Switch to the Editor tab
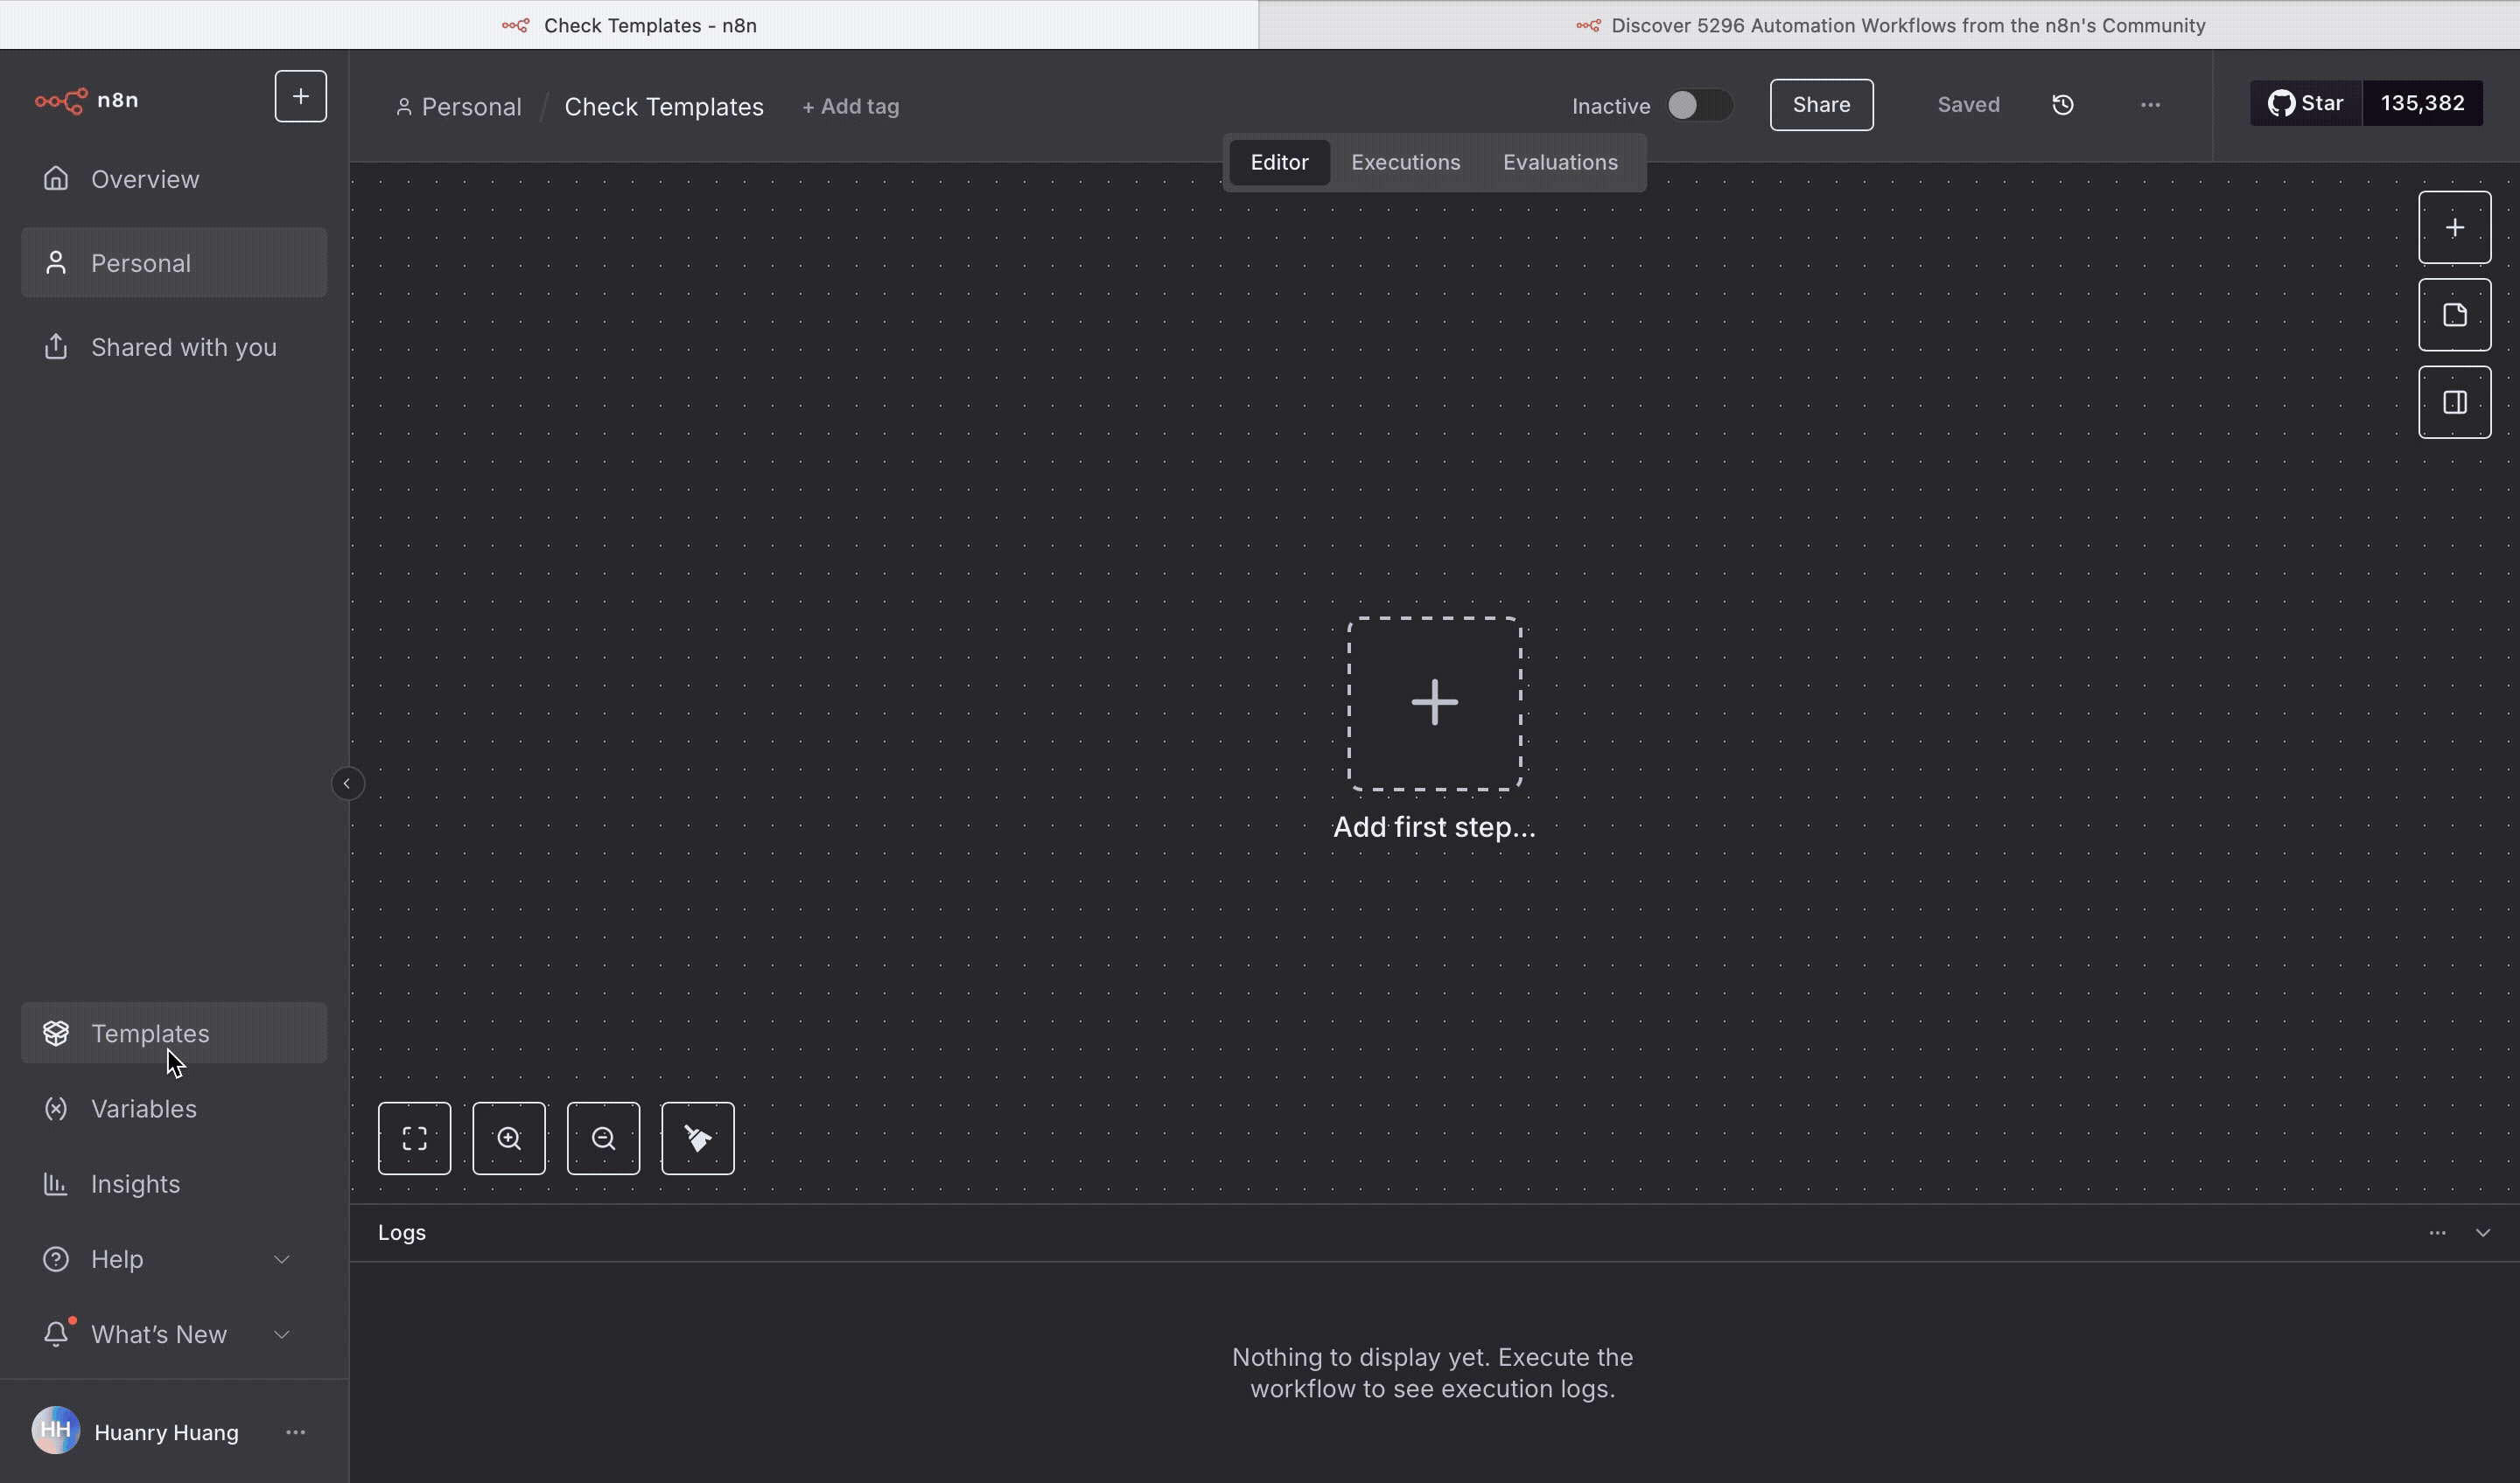This screenshot has height=1483, width=2520. click(x=1279, y=162)
